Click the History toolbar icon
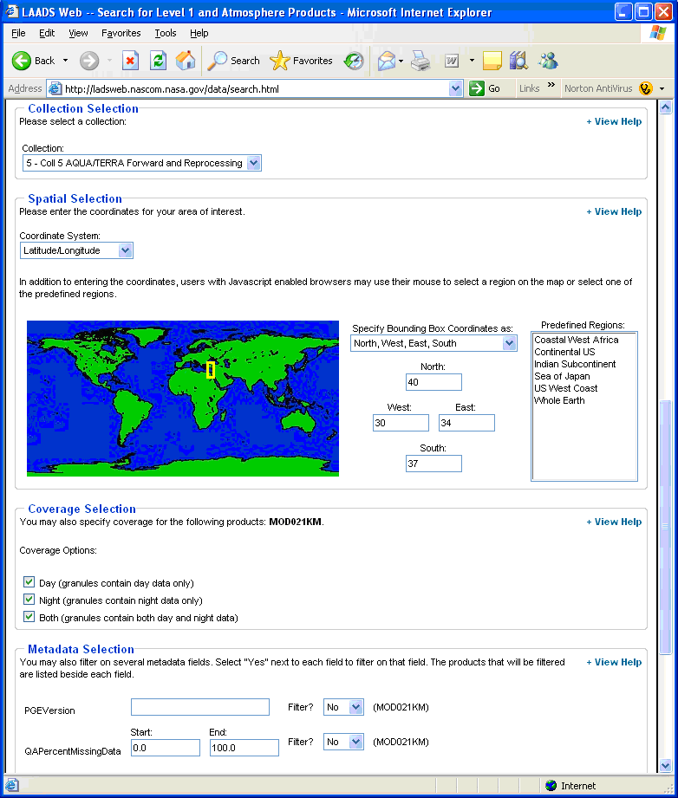The image size is (678, 798). pyautogui.click(x=354, y=61)
